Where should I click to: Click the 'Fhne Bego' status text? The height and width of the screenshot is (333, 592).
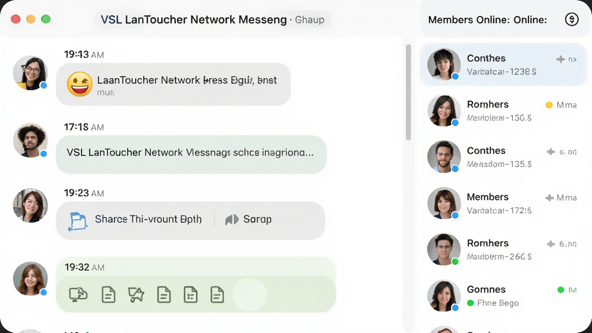coord(498,303)
